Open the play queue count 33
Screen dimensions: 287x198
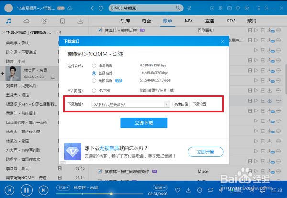276,190
